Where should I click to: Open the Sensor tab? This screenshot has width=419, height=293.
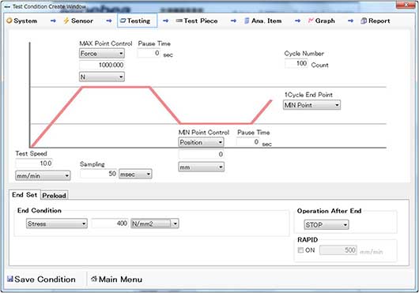[x=78, y=21]
